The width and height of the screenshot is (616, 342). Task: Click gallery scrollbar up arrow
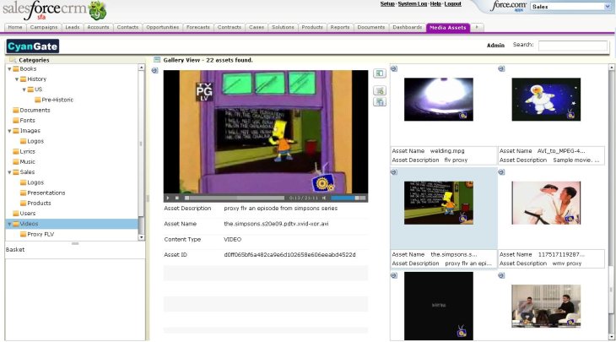(x=611, y=68)
